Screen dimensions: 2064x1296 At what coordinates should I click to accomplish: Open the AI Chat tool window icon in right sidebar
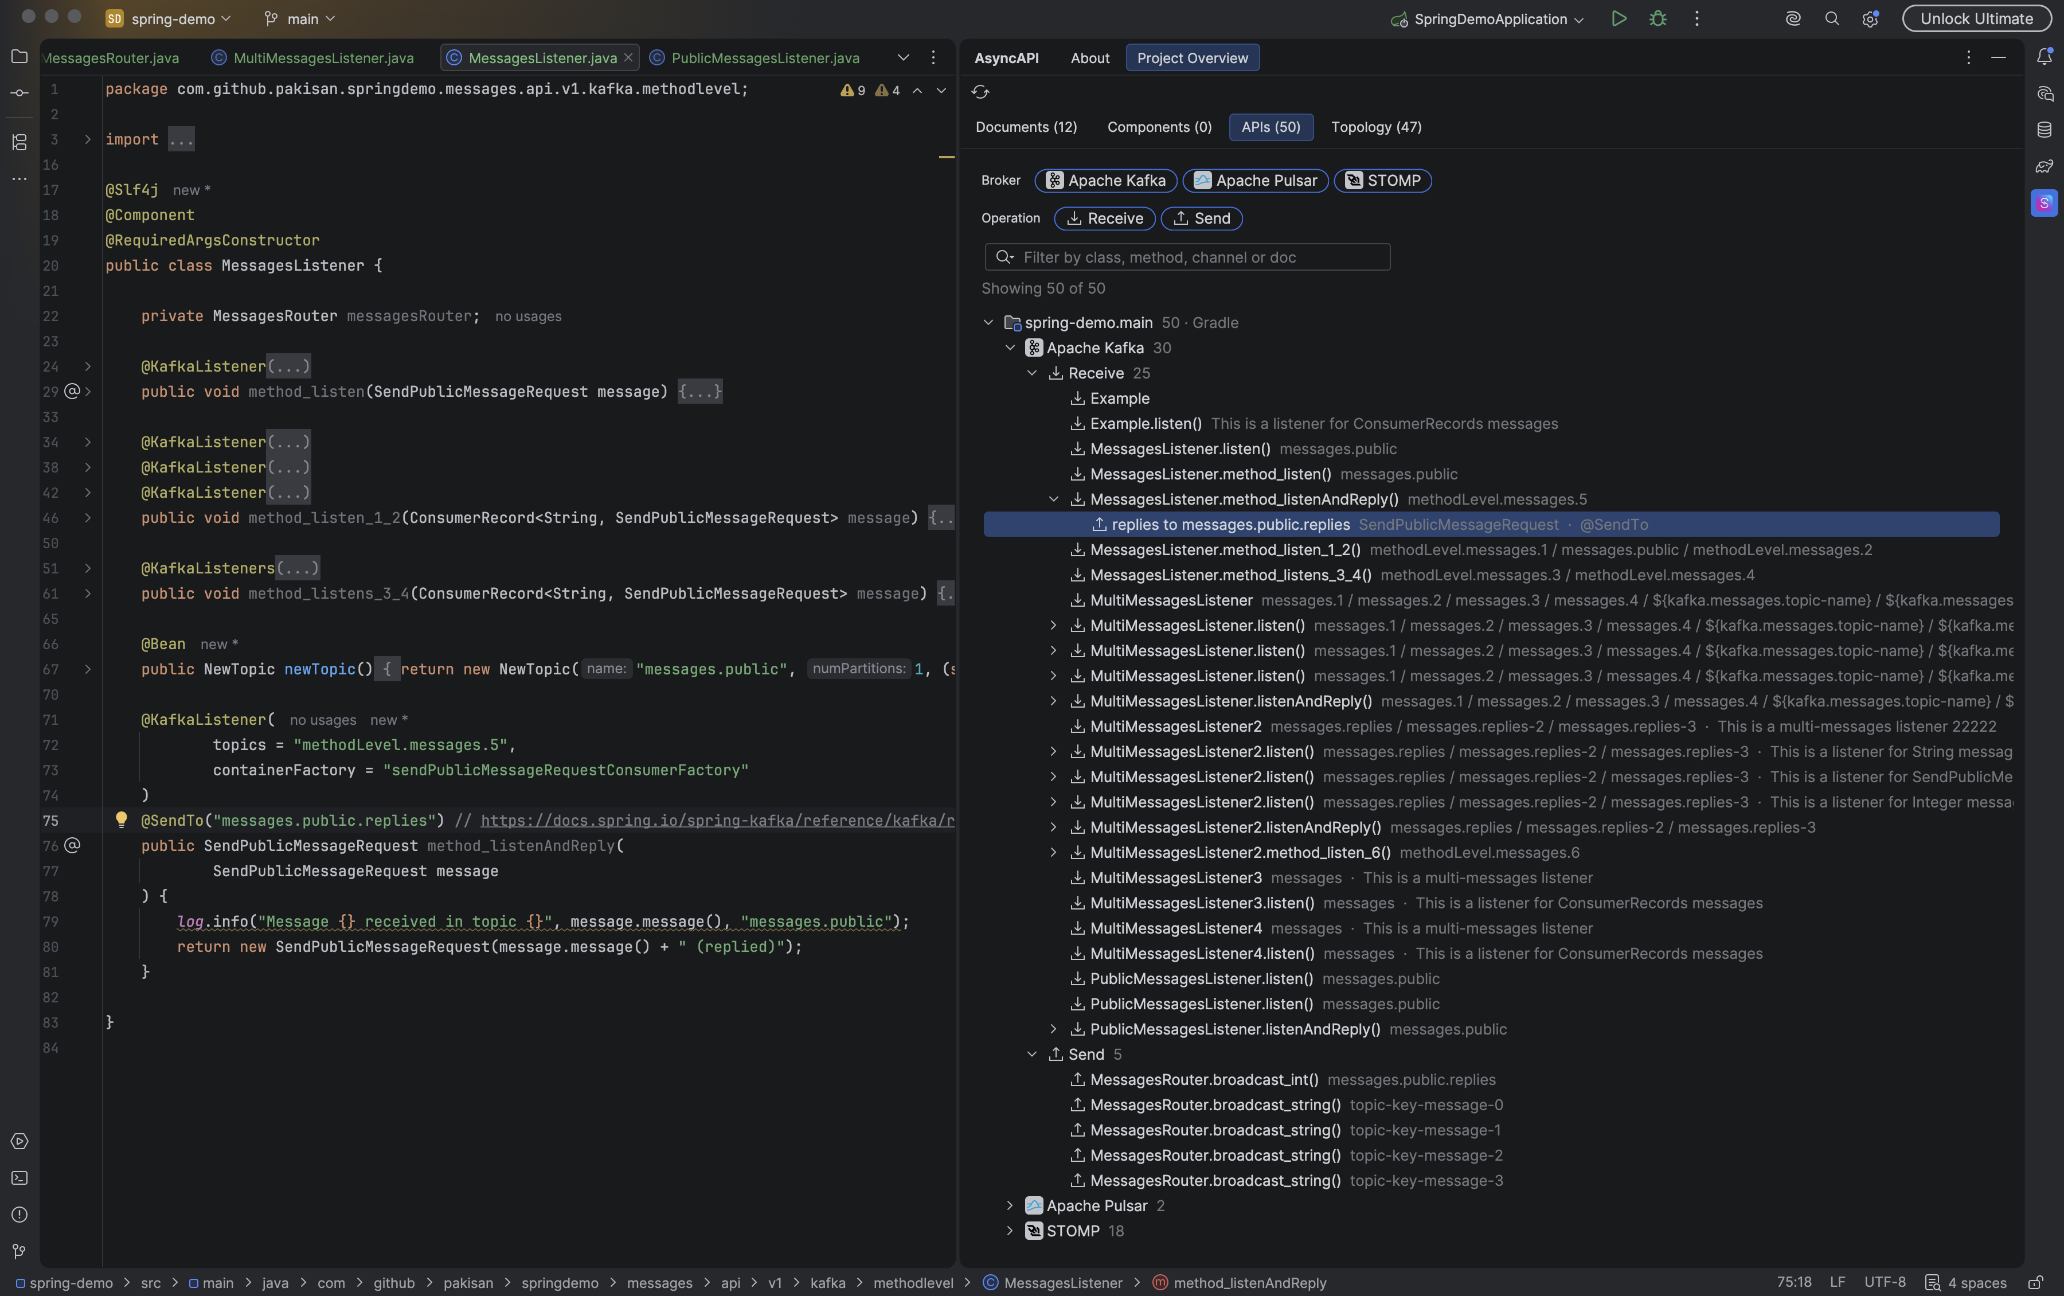coord(2045,93)
